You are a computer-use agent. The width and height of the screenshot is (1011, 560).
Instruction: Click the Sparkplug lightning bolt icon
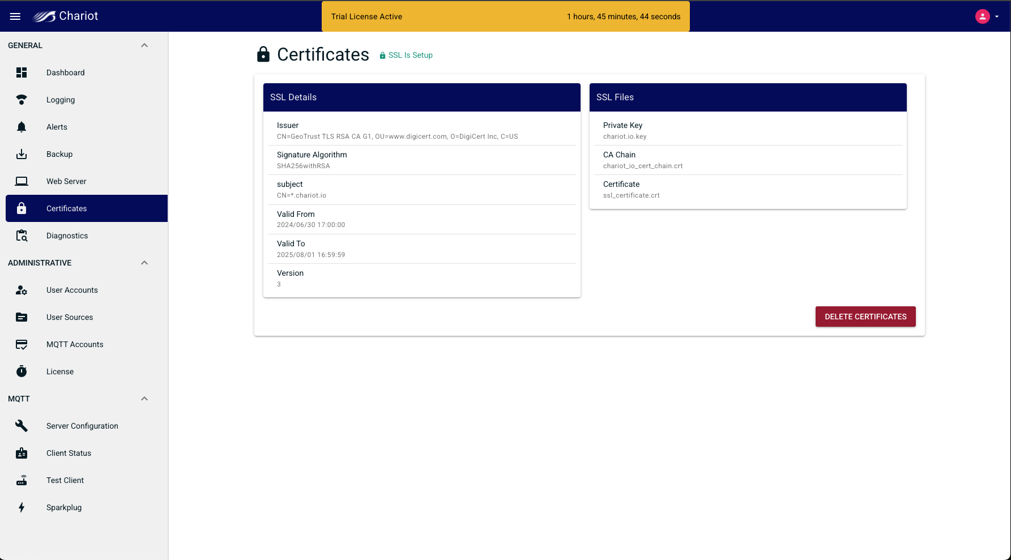(x=22, y=507)
